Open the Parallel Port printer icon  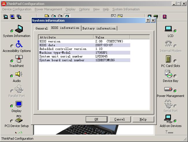19,89
